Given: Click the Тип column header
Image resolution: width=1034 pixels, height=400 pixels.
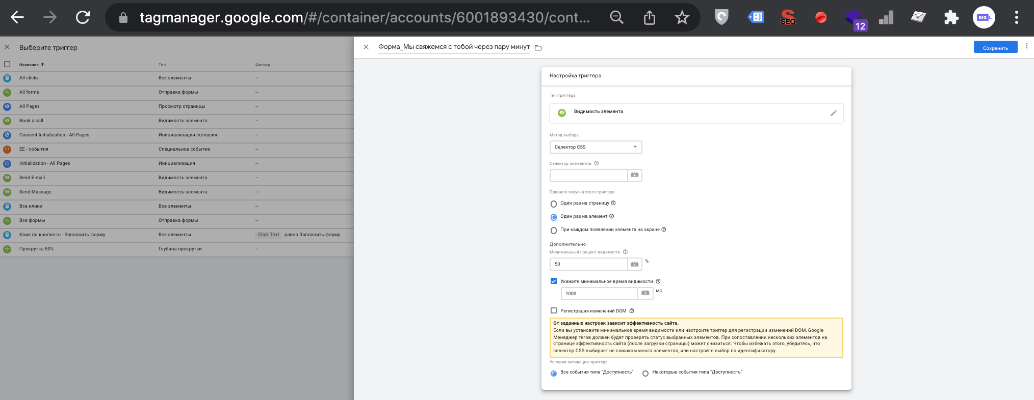Looking at the screenshot, I should click(162, 65).
